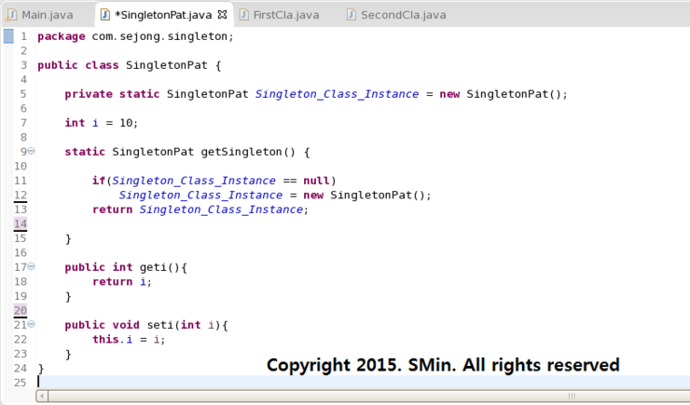This screenshot has height=405, width=690.
Task: Click the horizontal scrollbar thumb
Action: click(572, 396)
